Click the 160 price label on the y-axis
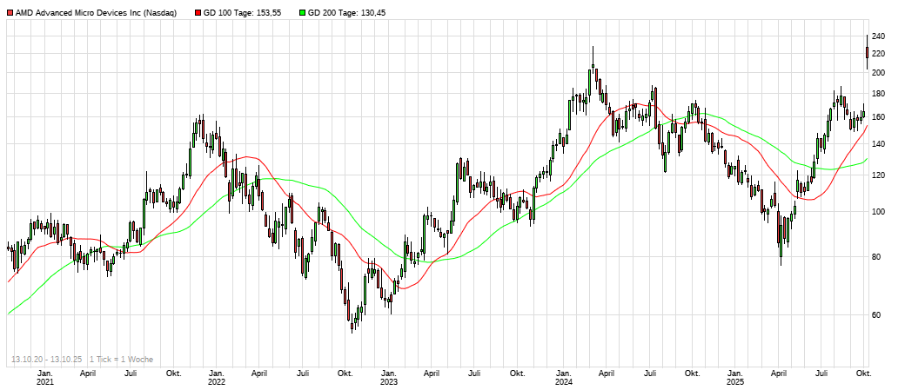The height and width of the screenshot is (390, 905). pos(877,117)
